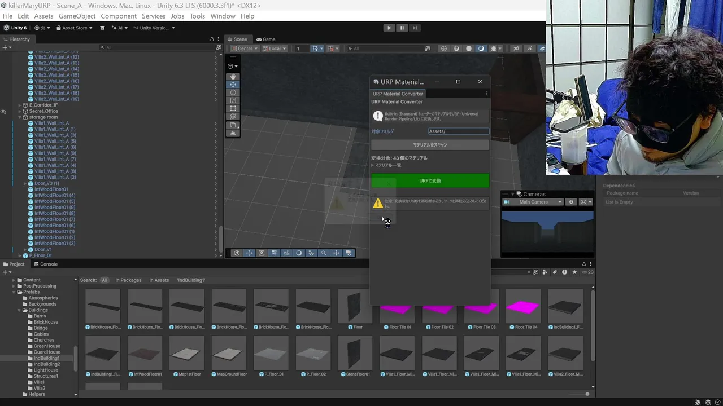Select the IndBuilding1 folder
723x406 pixels.
tap(46, 358)
